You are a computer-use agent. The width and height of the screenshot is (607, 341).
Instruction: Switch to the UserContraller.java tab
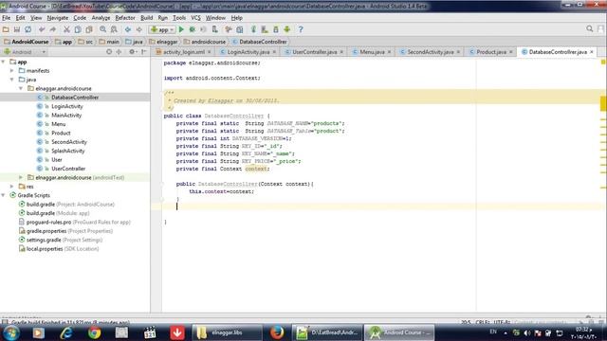point(314,52)
